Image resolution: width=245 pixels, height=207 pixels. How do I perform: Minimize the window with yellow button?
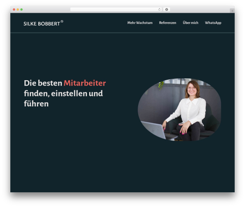click(x=18, y=10)
